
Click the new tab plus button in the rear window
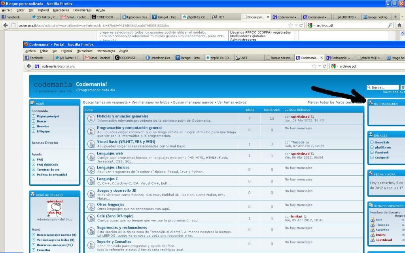point(396,17)
